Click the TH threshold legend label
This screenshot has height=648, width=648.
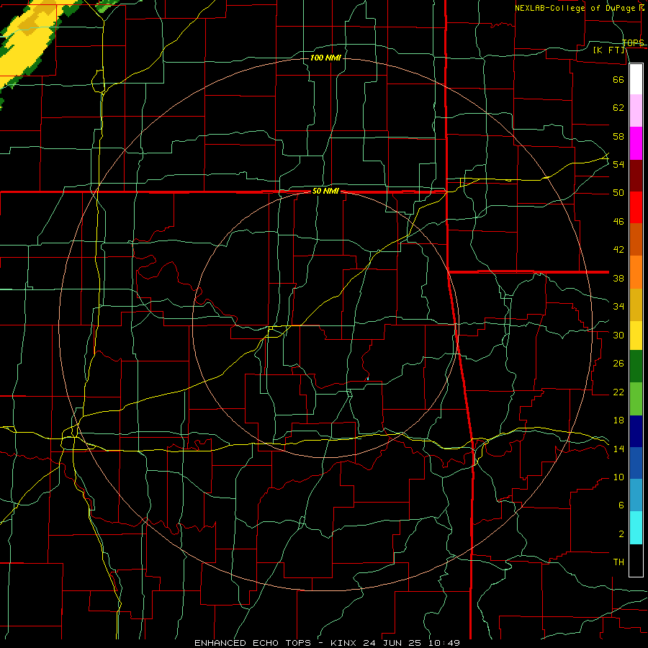click(x=618, y=562)
